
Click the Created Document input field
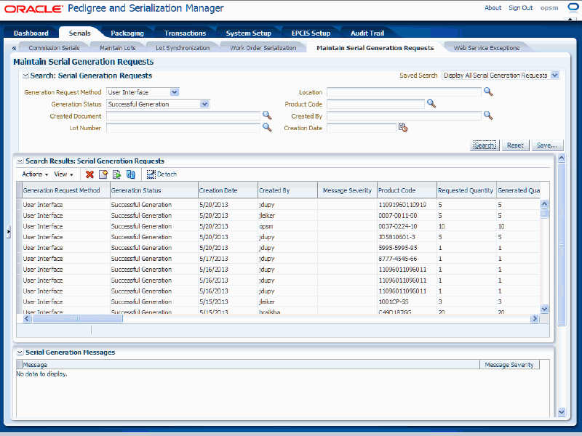click(183, 116)
